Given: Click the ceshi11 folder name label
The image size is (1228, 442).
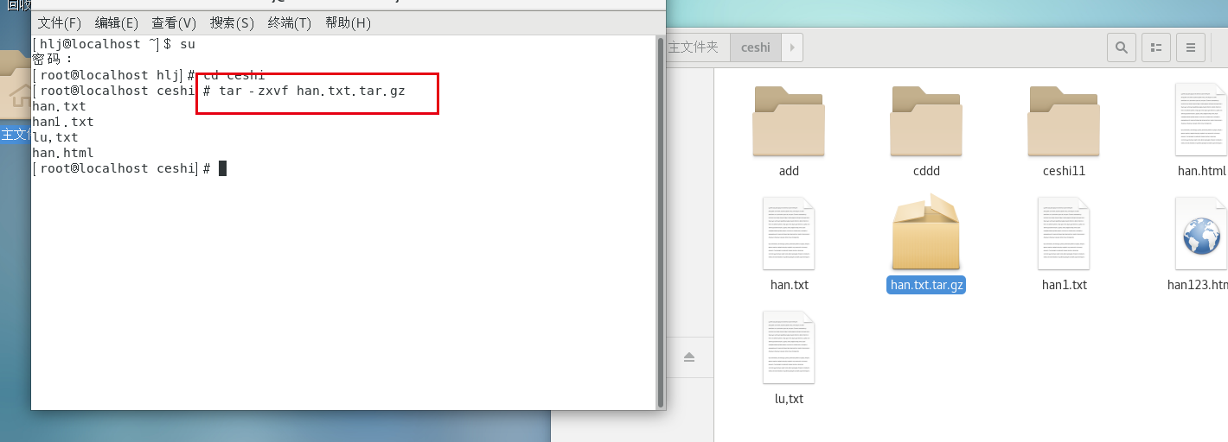Looking at the screenshot, I should [x=1064, y=171].
